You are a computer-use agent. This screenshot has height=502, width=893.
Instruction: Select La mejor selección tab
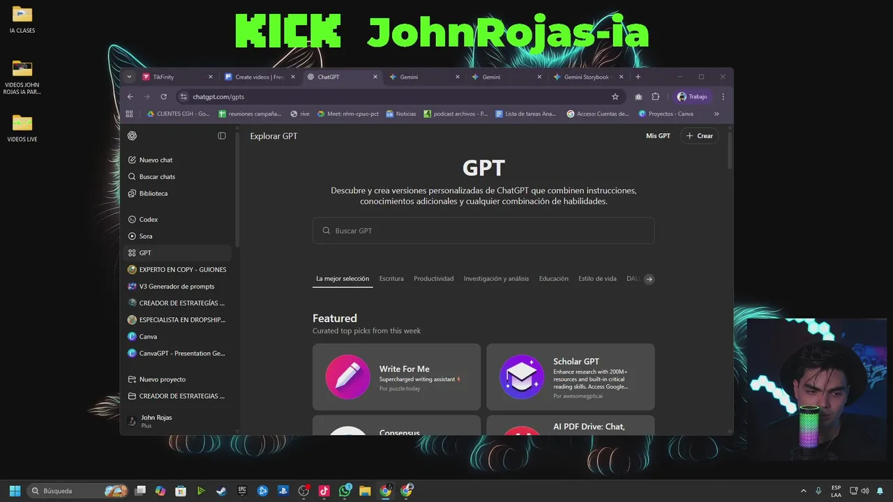pyautogui.click(x=343, y=279)
